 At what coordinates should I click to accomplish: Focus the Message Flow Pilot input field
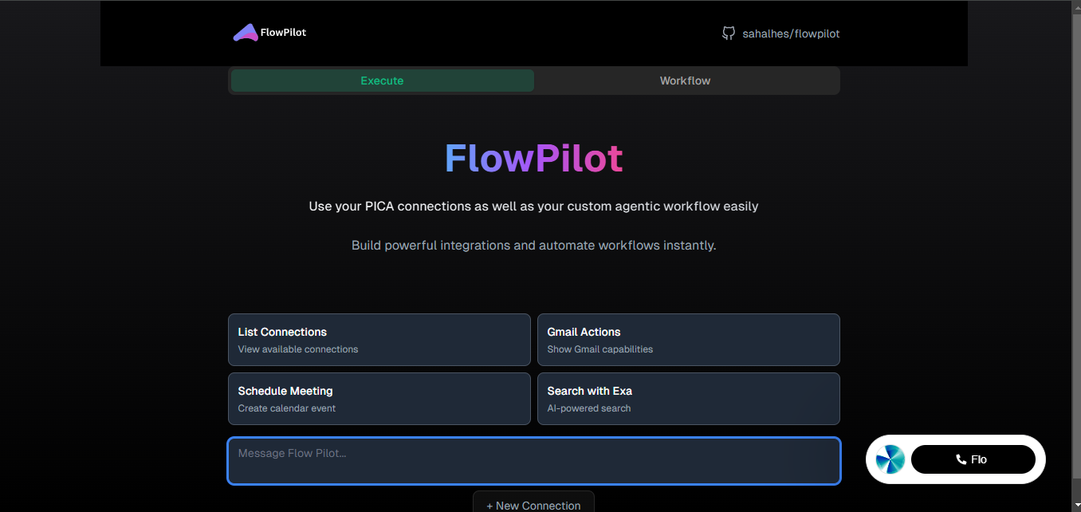click(534, 461)
